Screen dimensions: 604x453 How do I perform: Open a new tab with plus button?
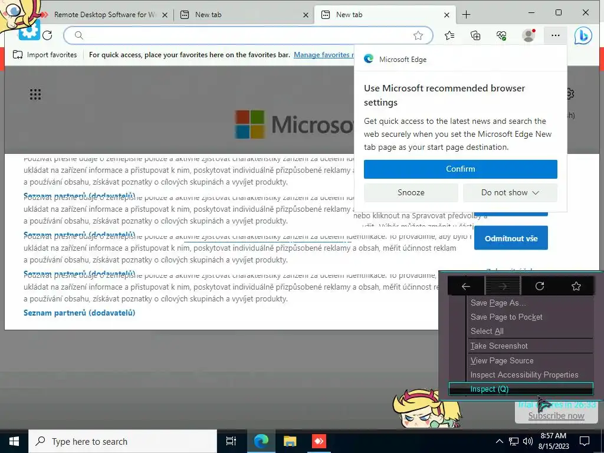[466, 15]
